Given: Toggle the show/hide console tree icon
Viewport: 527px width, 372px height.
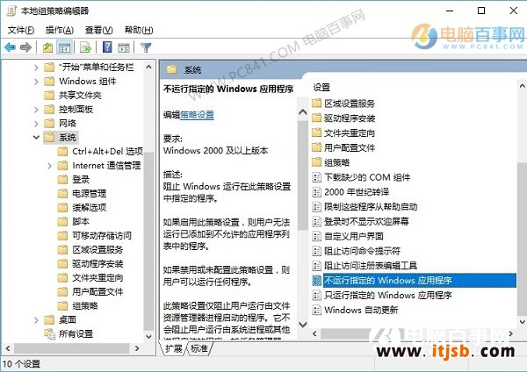Looking at the screenshot, I should coord(64,47).
